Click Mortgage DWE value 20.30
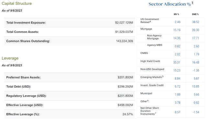207x119 pixels. click(x=195, y=30)
